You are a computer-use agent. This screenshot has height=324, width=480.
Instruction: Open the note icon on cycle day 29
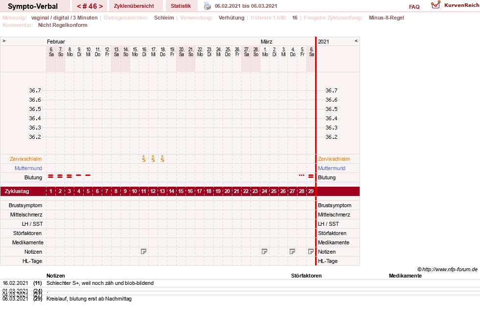click(311, 252)
